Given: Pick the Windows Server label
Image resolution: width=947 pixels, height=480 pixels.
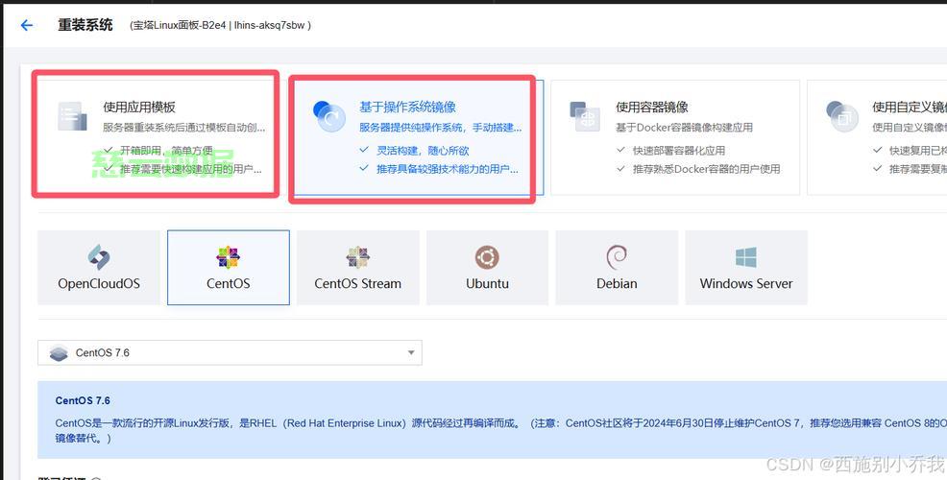Looking at the screenshot, I should coord(746,284).
